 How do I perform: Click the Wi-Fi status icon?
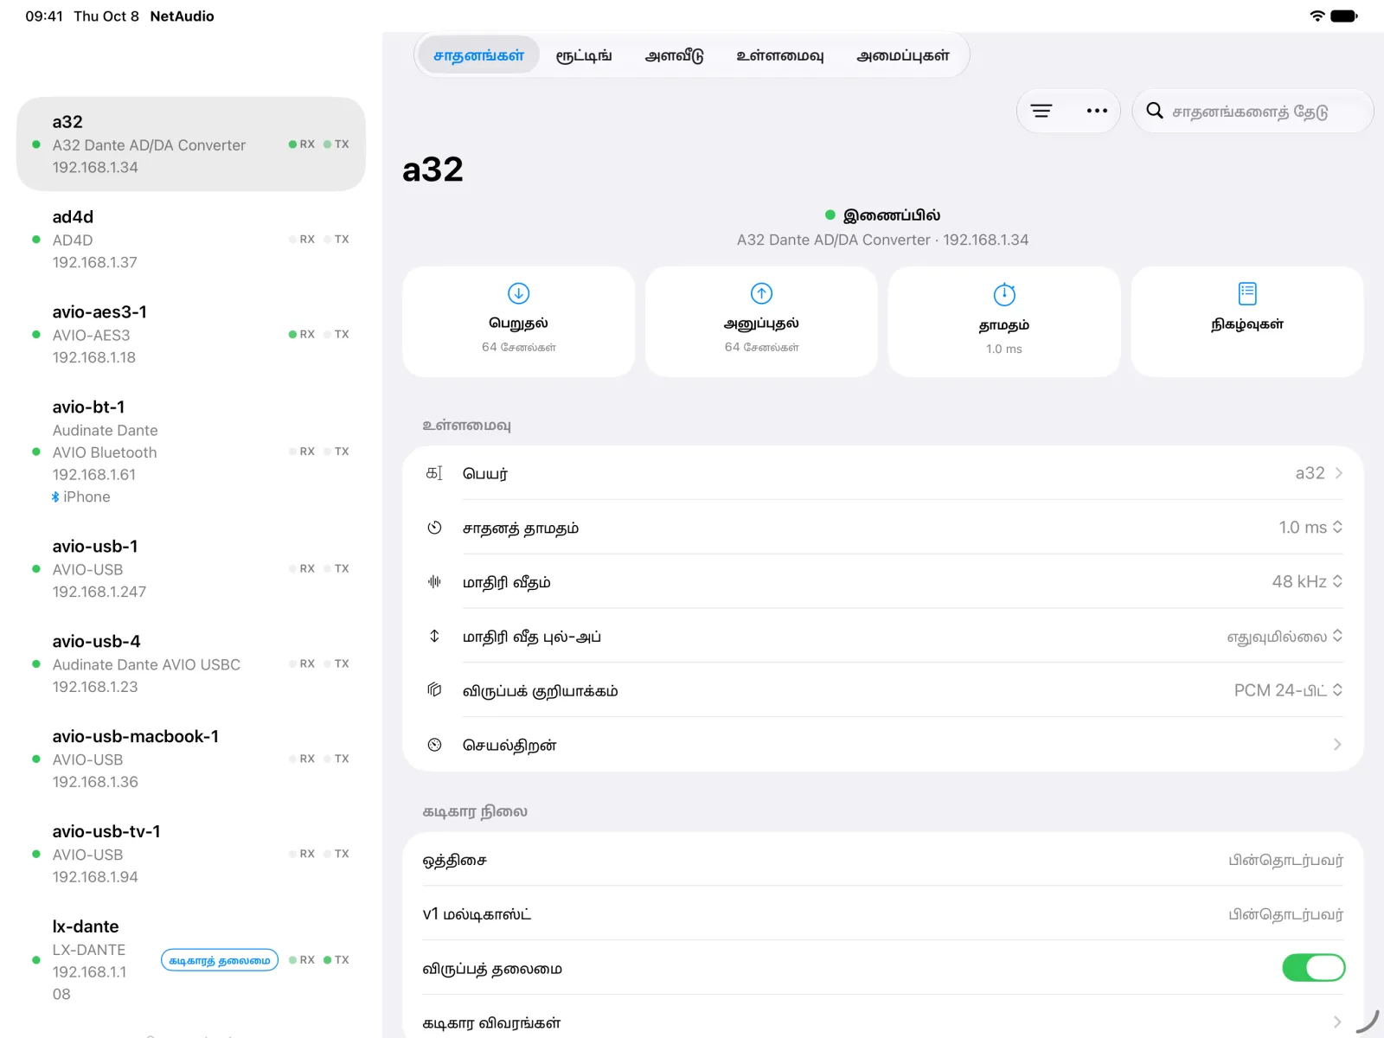point(1317,16)
